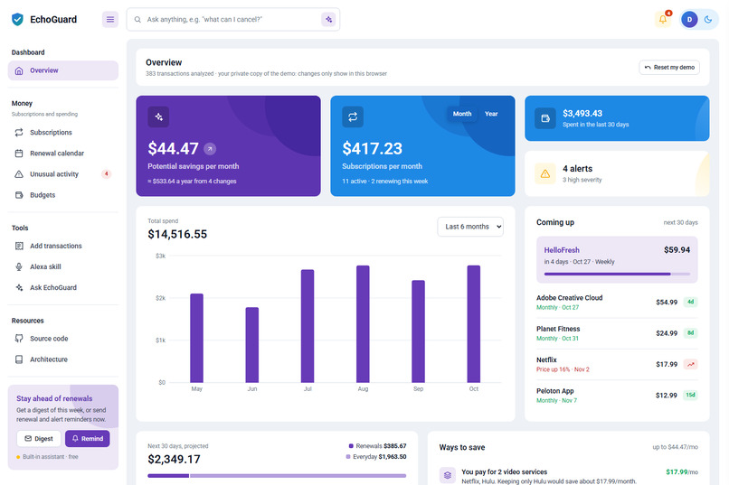Click $3,493.43 spent in last 30 days
Image resolution: width=729 pixels, height=485 pixels.
(x=617, y=118)
